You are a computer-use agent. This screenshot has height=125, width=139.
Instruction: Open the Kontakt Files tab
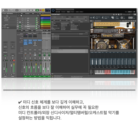coord(62,17)
